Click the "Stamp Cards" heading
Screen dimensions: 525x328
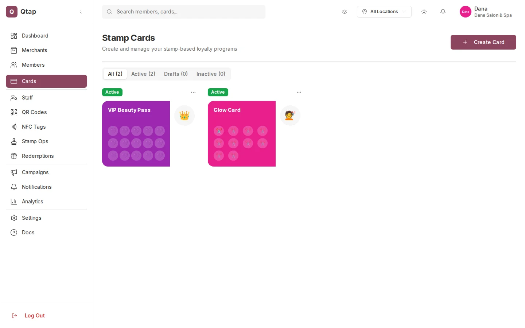pos(128,38)
